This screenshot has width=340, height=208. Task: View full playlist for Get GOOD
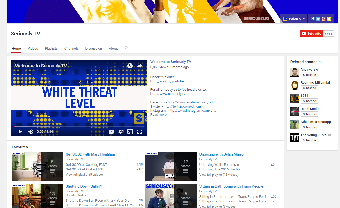tap(84, 175)
